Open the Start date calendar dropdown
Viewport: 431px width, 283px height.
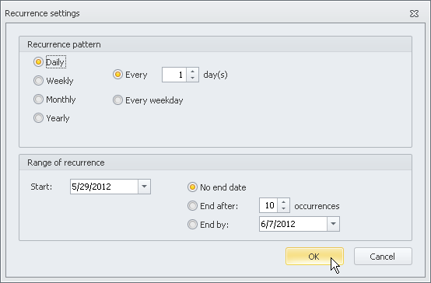pos(144,187)
